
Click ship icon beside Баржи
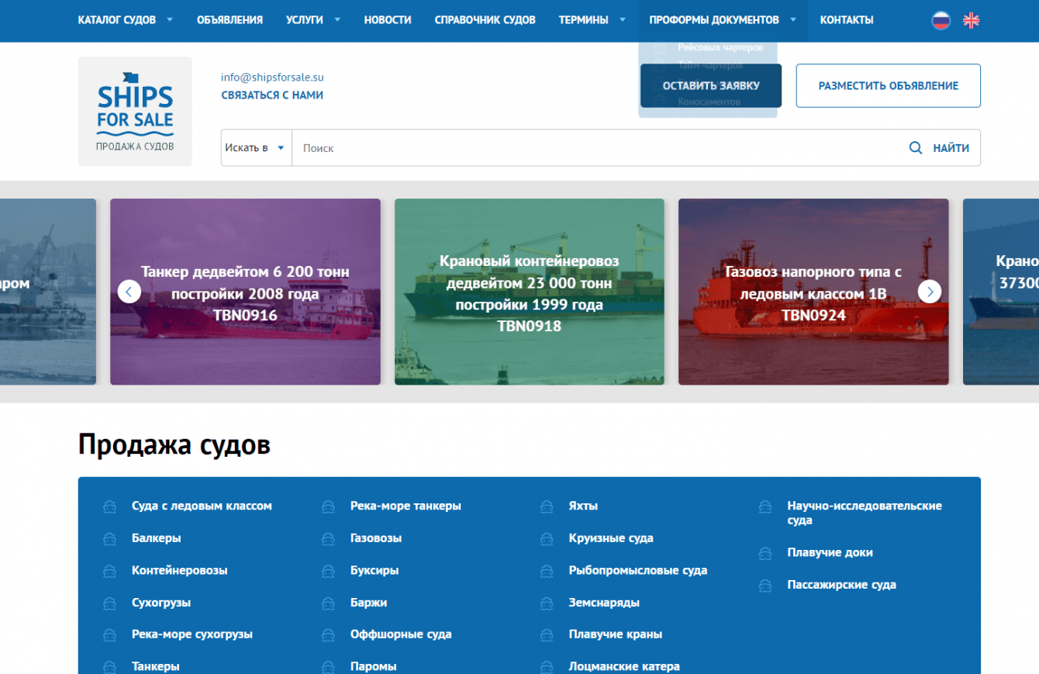pos(329,603)
